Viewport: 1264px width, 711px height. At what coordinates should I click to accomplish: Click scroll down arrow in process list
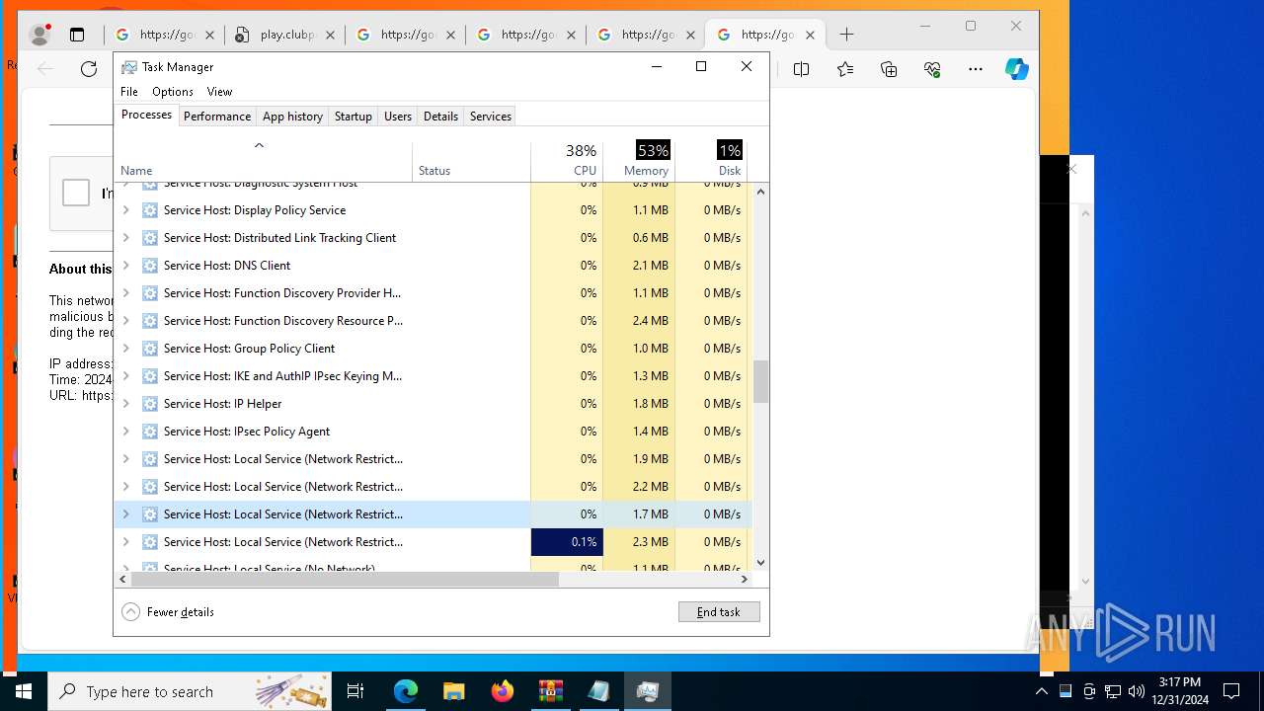coord(760,563)
